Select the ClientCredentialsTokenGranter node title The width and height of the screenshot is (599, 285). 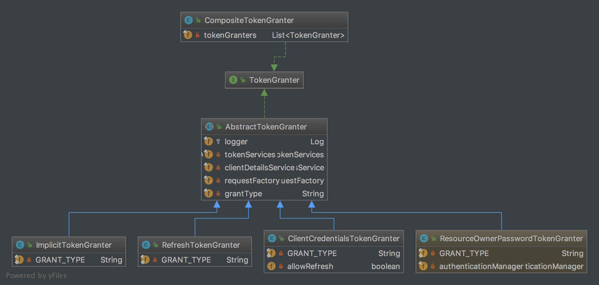(344, 239)
